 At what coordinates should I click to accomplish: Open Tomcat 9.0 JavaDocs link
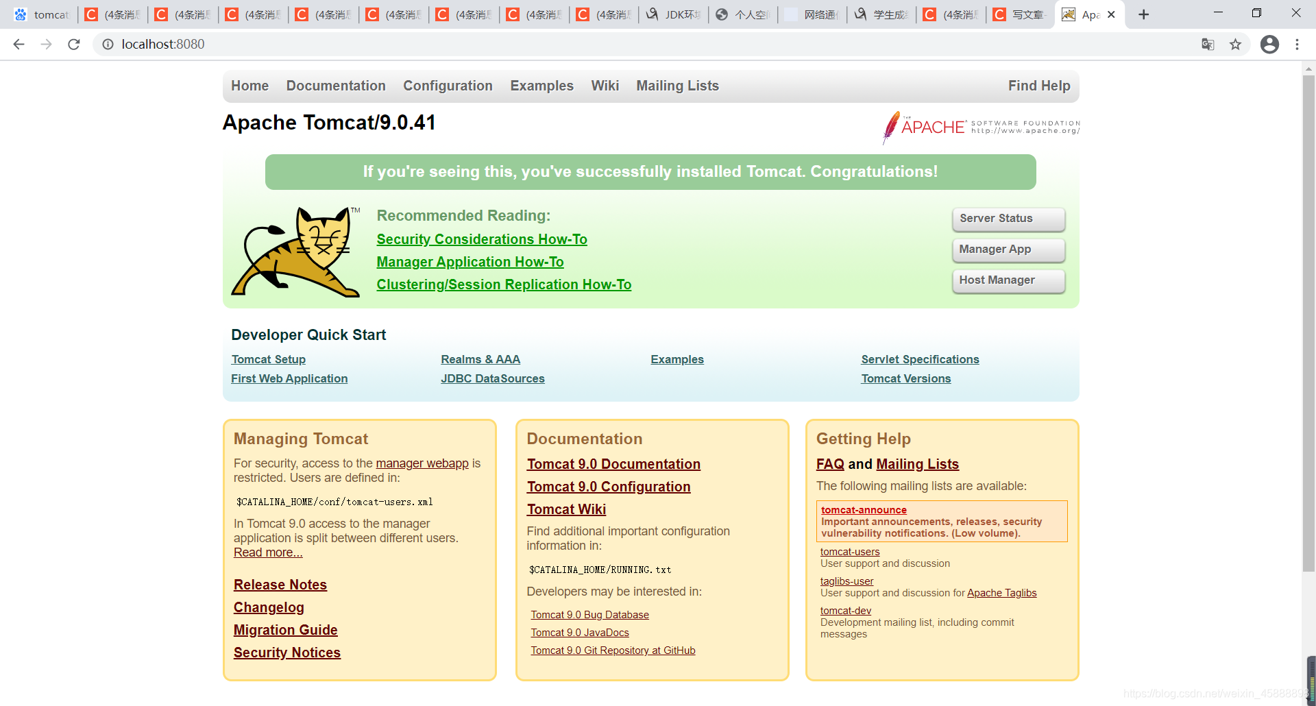click(580, 633)
